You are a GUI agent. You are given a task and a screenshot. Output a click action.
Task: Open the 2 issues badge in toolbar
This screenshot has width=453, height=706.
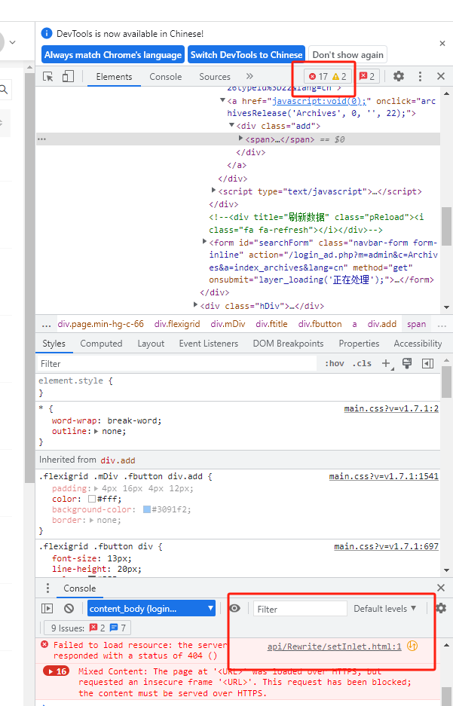(367, 77)
